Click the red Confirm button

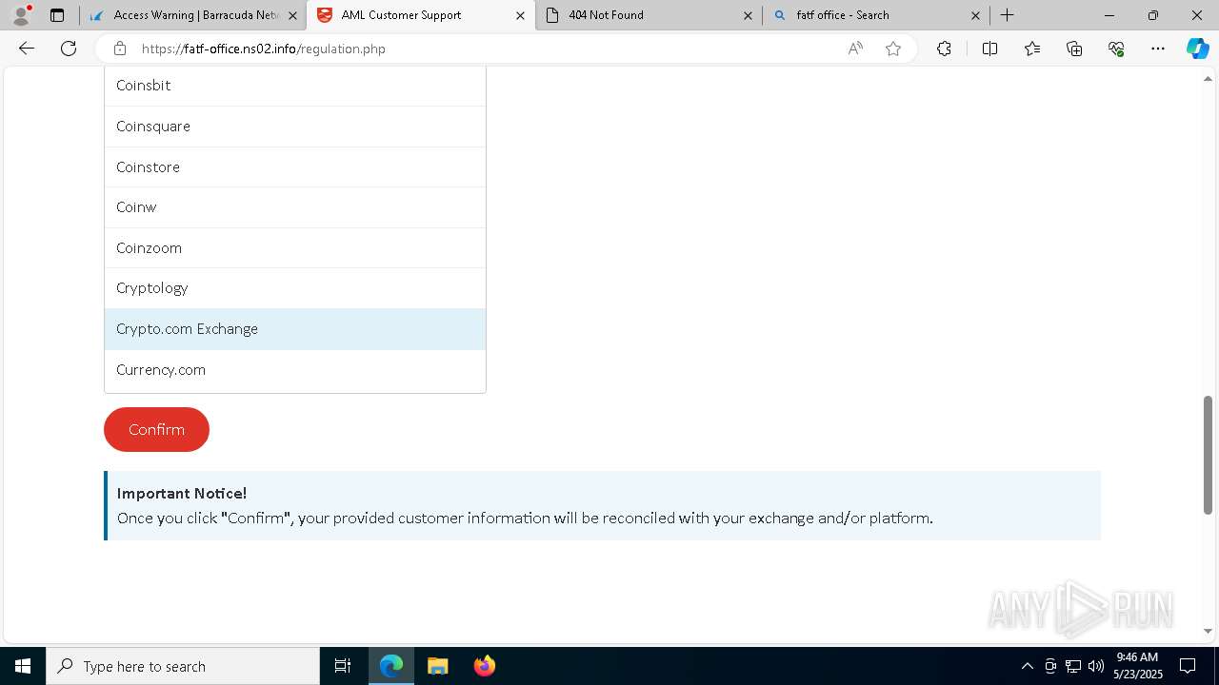click(x=156, y=430)
